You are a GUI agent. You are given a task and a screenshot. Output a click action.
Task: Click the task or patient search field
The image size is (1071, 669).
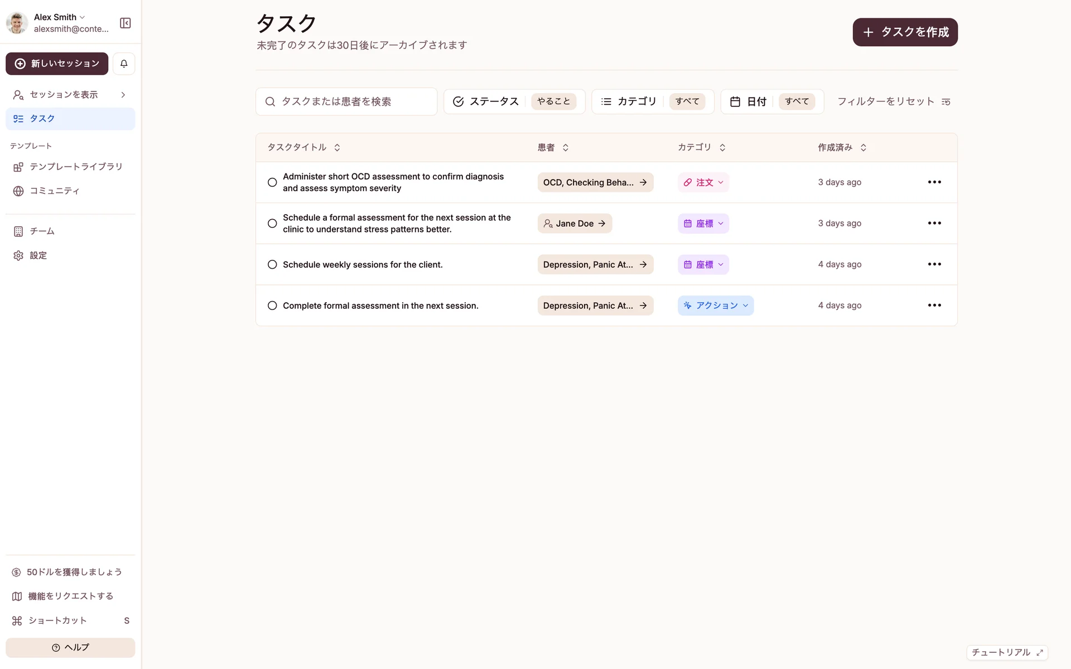346,101
